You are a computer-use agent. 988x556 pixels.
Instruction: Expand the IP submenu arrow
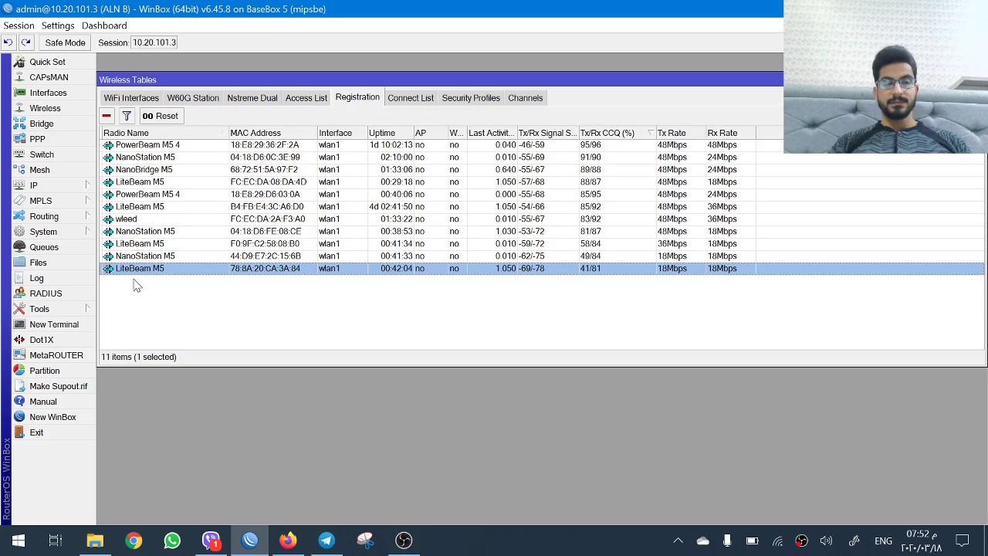[x=87, y=185]
